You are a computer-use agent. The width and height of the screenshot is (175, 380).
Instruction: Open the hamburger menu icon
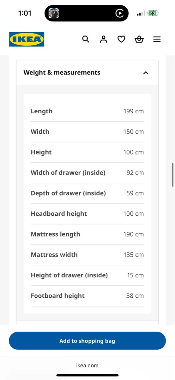click(x=157, y=39)
